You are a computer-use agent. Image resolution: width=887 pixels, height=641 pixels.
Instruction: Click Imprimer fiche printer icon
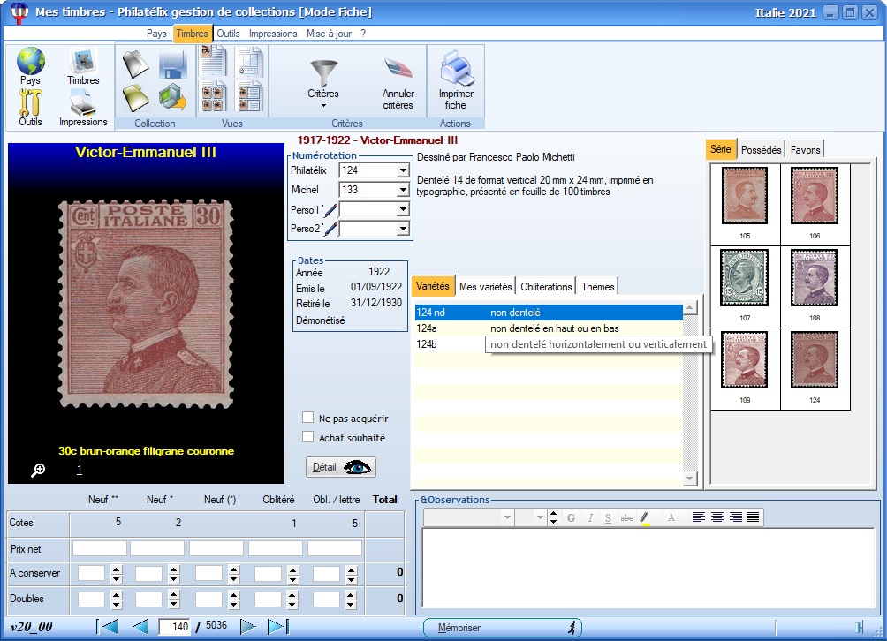pyautogui.click(x=456, y=68)
